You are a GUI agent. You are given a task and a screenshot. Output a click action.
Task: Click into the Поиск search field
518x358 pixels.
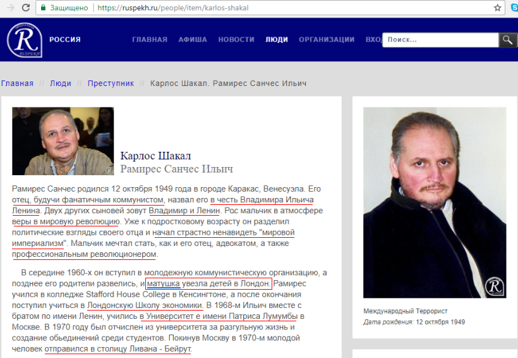tap(440, 40)
